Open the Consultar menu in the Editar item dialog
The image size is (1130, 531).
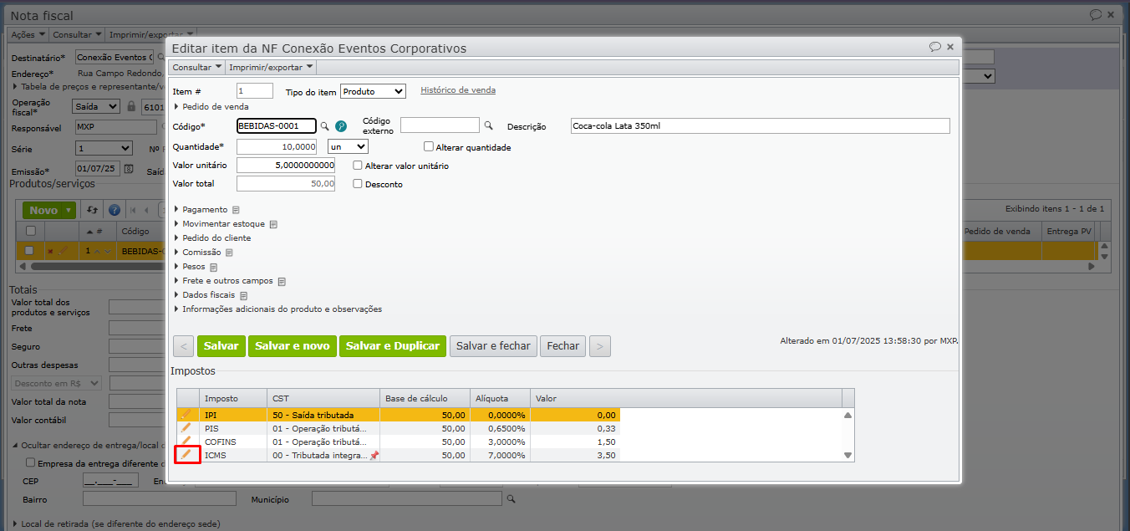point(197,67)
